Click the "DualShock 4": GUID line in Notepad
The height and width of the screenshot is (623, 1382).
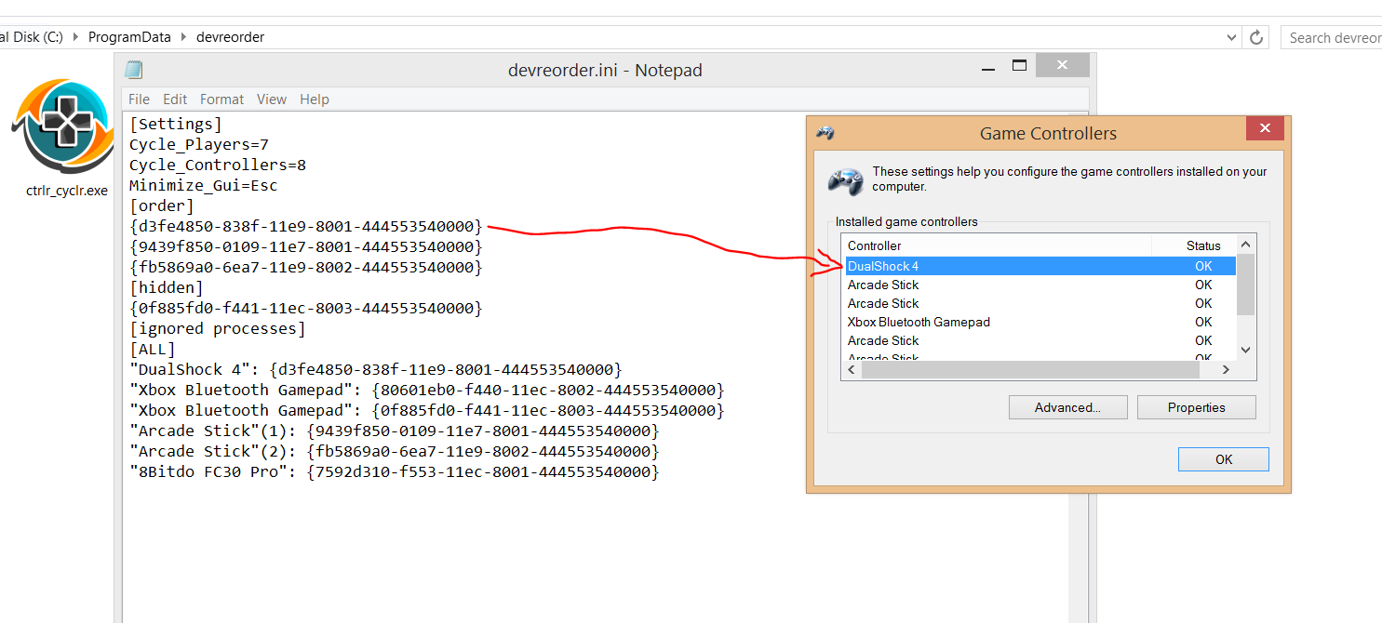376,369
